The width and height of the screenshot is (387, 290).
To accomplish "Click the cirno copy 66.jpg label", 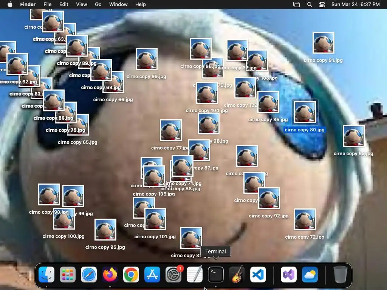I will tap(113, 100).
